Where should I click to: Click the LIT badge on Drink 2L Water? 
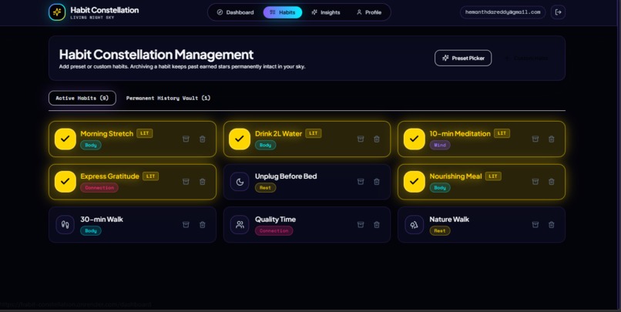tap(314, 133)
